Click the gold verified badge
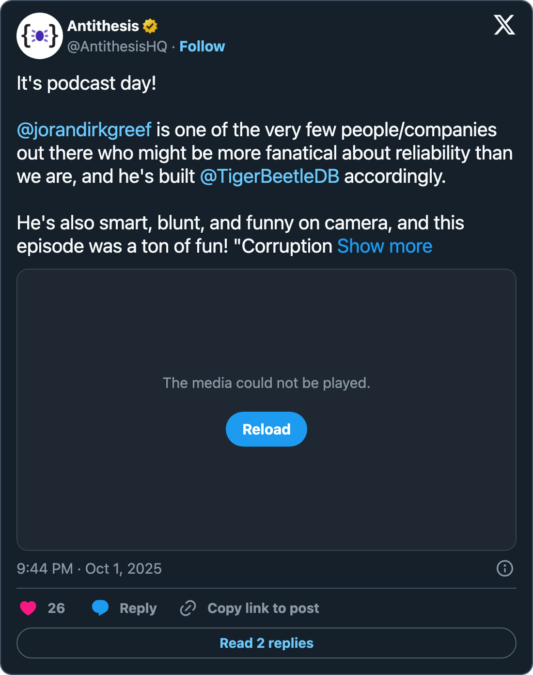 tap(150, 26)
